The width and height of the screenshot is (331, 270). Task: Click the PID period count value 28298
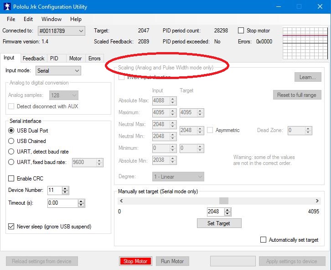(221, 31)
